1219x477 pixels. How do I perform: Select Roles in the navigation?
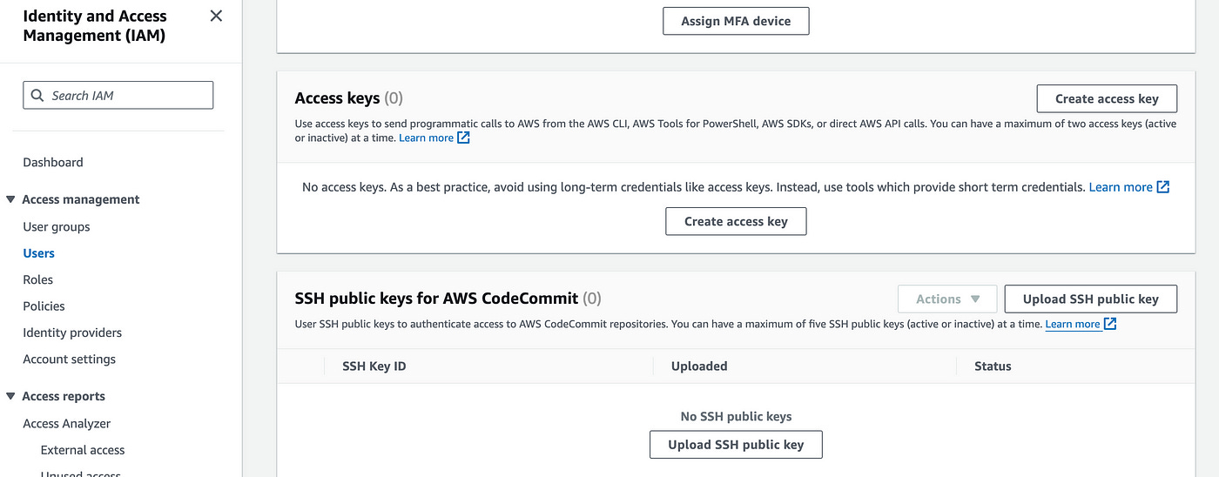coord(38,279)
